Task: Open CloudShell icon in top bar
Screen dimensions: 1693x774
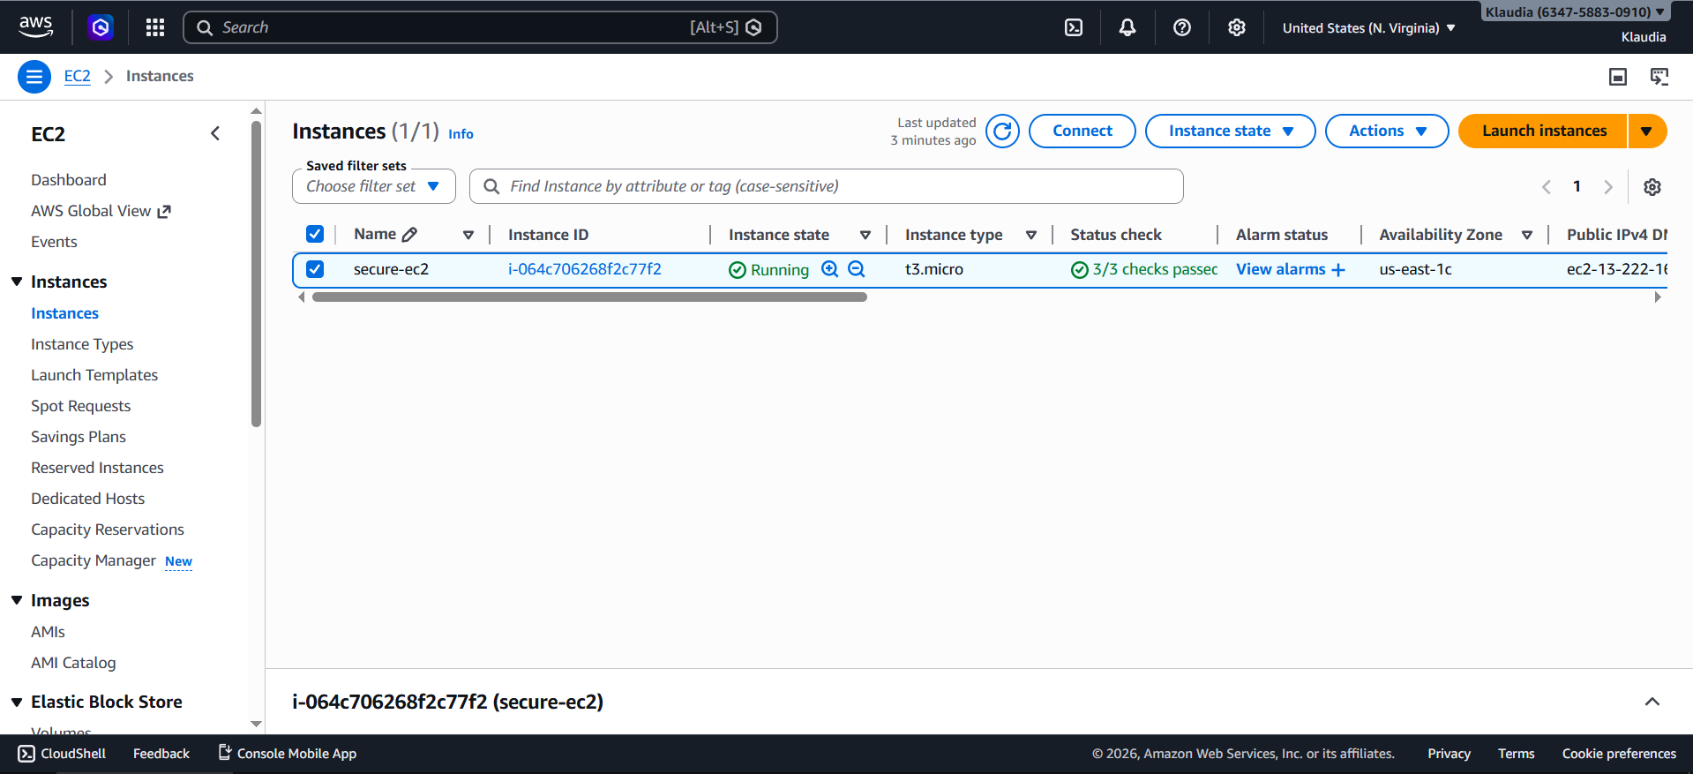Action: (1074, 27)
